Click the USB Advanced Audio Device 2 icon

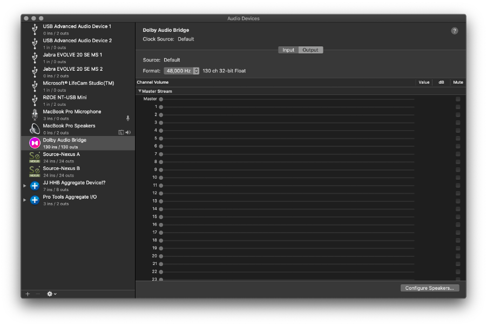(35, 44)
